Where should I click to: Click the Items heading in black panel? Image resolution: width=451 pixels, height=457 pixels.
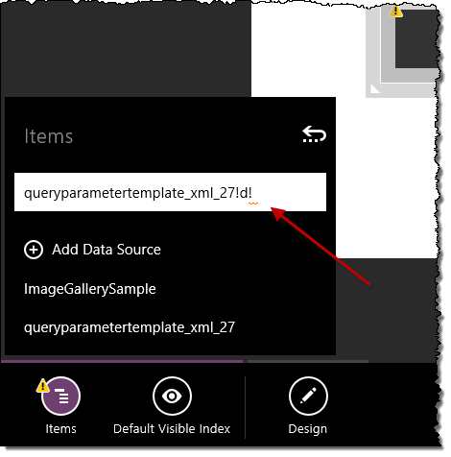point(49,136)
